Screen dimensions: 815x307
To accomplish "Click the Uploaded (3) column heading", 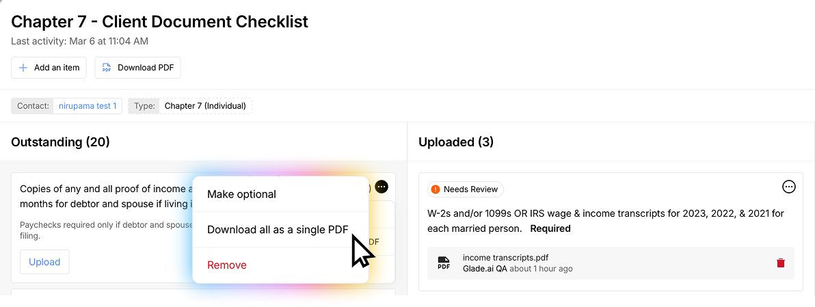I will 455,142.
